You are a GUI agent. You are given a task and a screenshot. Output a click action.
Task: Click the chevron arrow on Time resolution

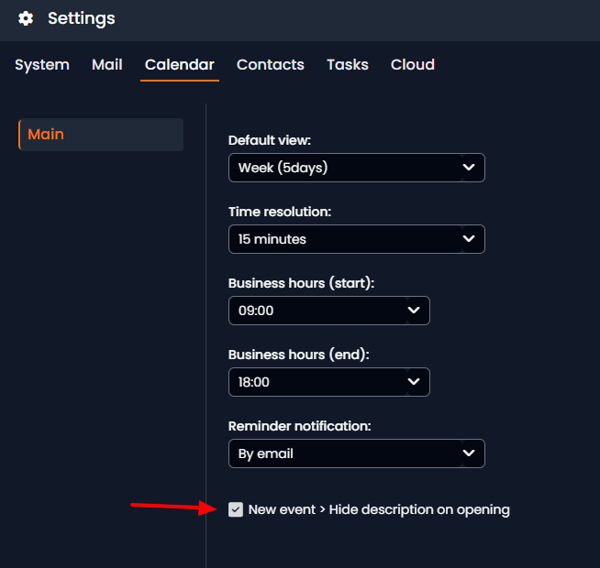tap(469, 239)
